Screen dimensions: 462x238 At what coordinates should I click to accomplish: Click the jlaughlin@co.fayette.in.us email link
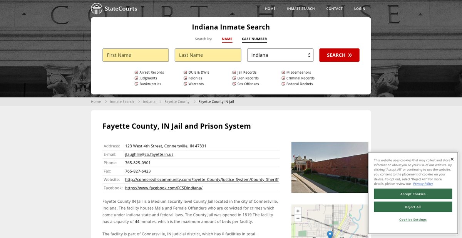point(149,154)
